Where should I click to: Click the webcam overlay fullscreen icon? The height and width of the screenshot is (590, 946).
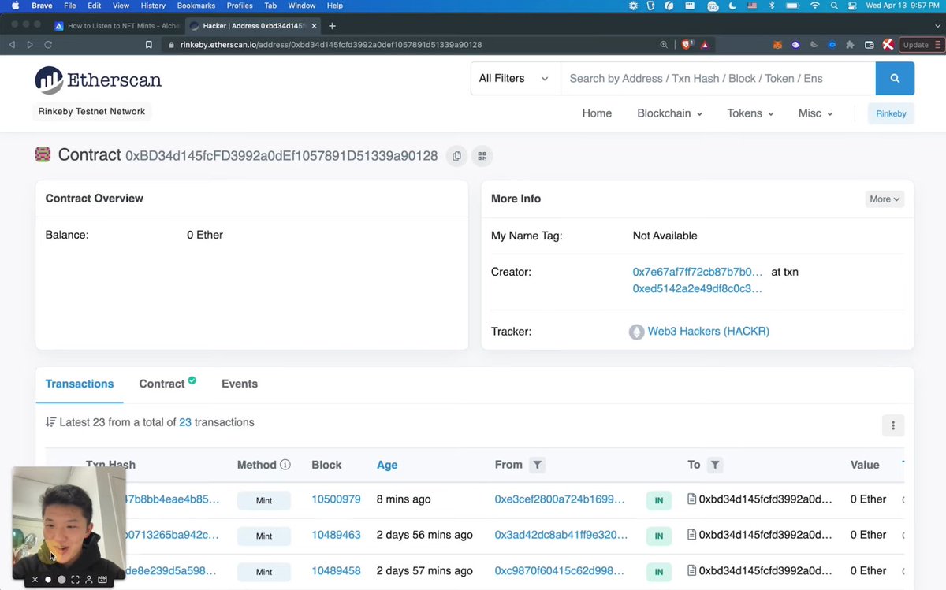[76, 580]
